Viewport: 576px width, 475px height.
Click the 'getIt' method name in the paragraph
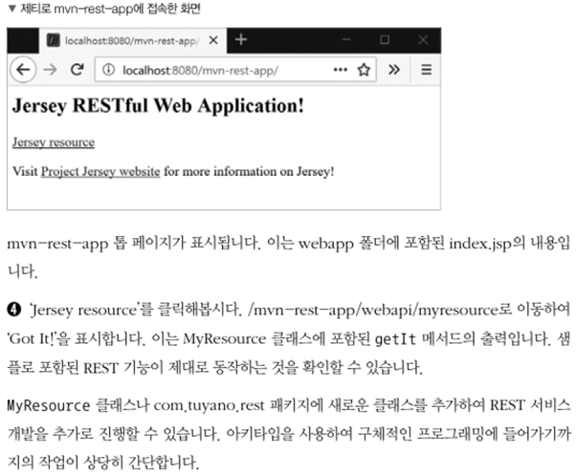click(x=395, y=339)
